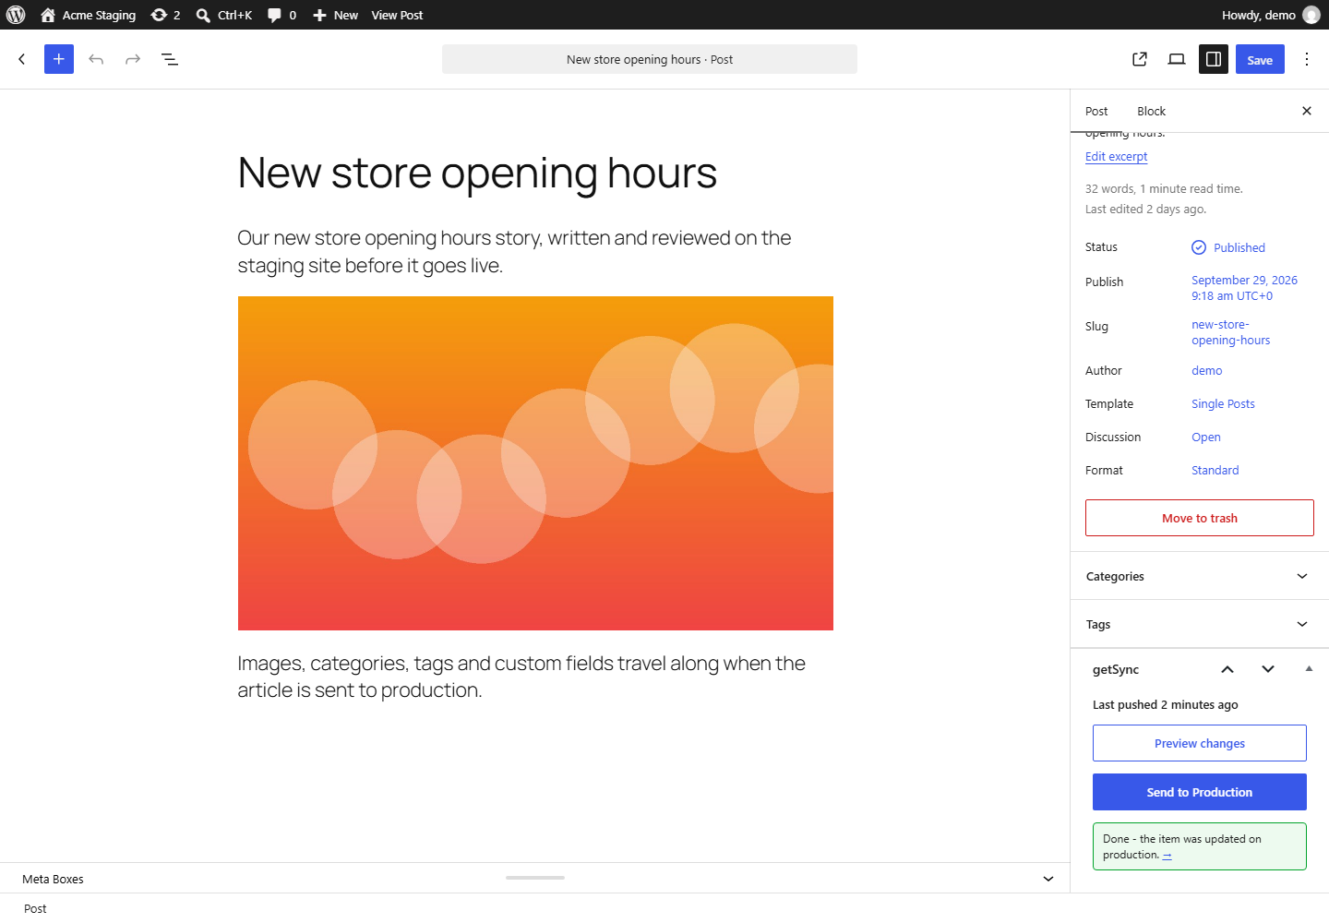Collapse the getSync panel triangle toggle
The image size is (1329, 923).
click(x=1309, y=669)
